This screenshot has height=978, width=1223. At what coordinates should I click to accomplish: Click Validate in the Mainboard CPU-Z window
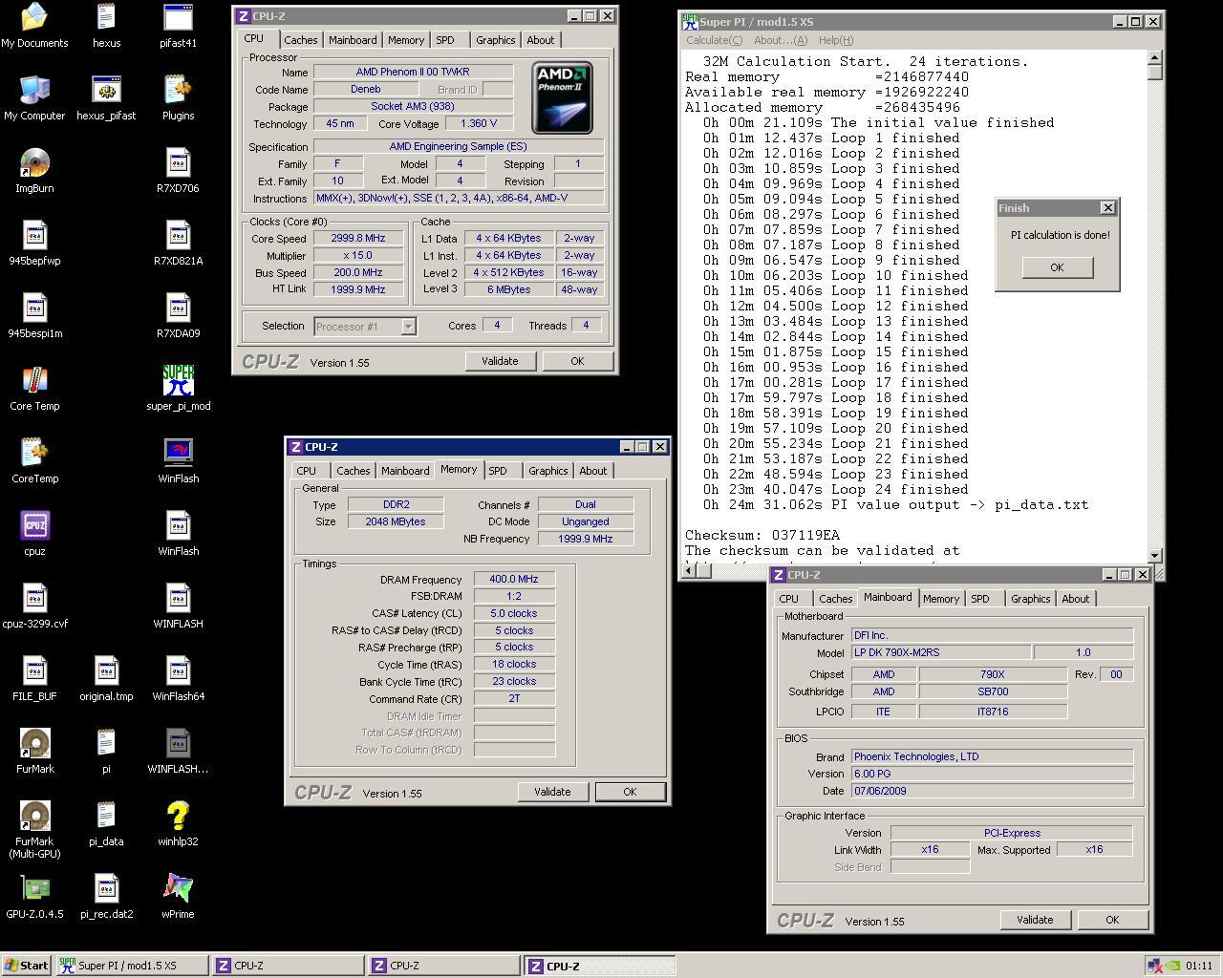(1035, 920)
